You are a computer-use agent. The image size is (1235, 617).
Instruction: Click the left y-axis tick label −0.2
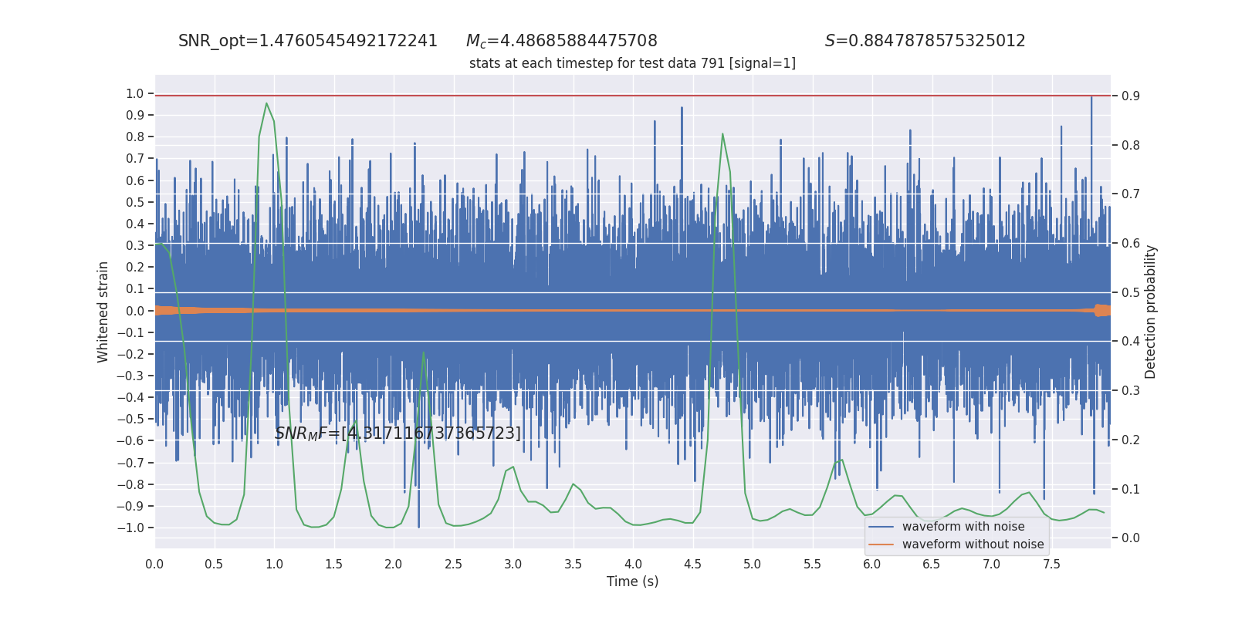130,354
